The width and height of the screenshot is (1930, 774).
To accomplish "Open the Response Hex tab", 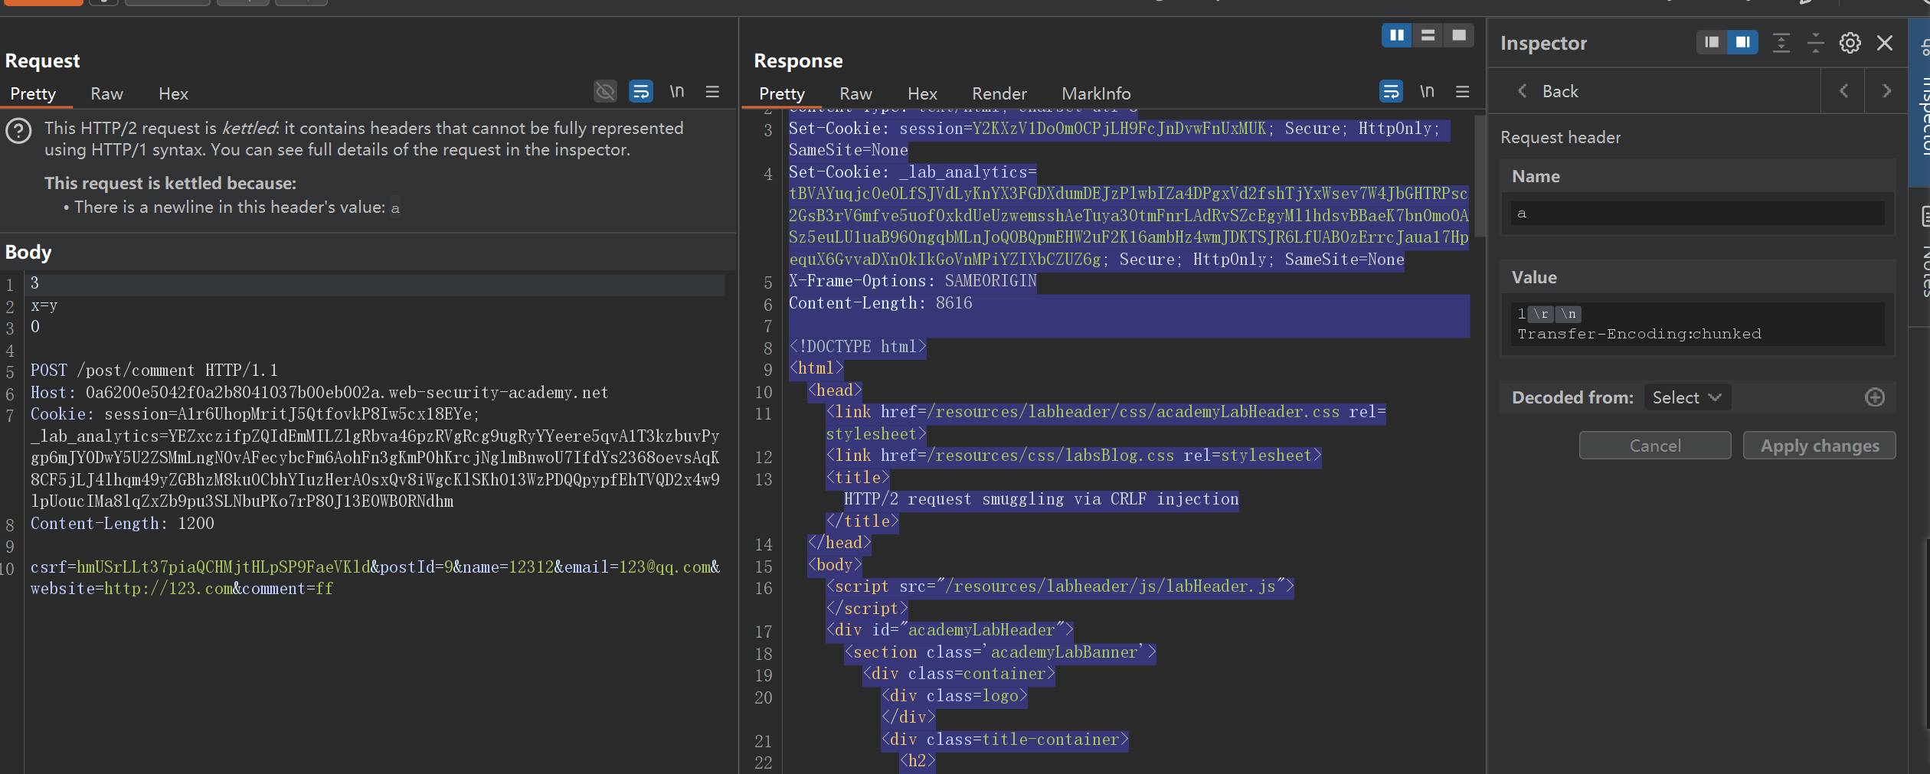I will pyautogui.click(x=922, y=93).
